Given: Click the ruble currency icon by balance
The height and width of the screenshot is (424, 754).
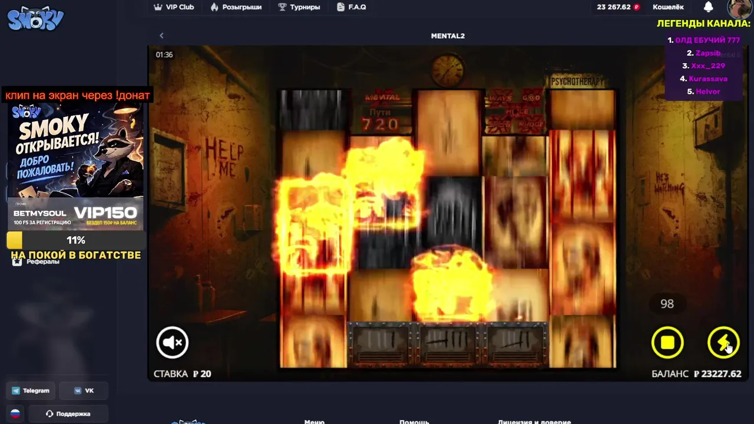Looking at the screenshot, I should coord(636,7).
